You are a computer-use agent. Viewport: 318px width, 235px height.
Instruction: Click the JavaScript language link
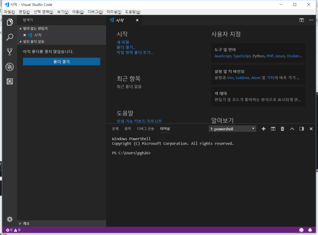223,56
